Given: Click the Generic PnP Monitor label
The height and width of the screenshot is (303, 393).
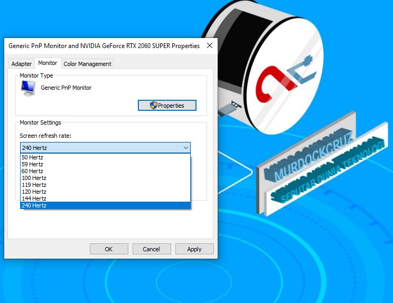Looking at the screenshot, I should click(66, 88).
